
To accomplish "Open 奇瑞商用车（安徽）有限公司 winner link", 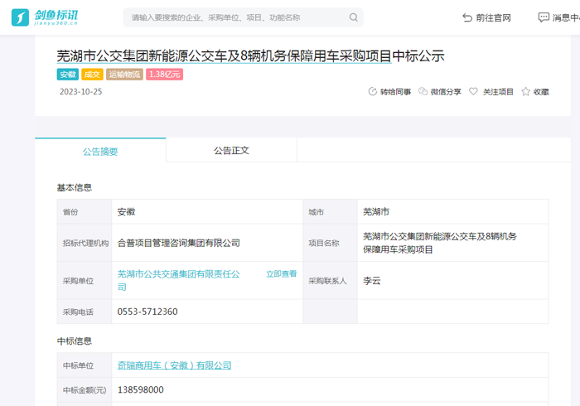I will (x=174, y=365).
